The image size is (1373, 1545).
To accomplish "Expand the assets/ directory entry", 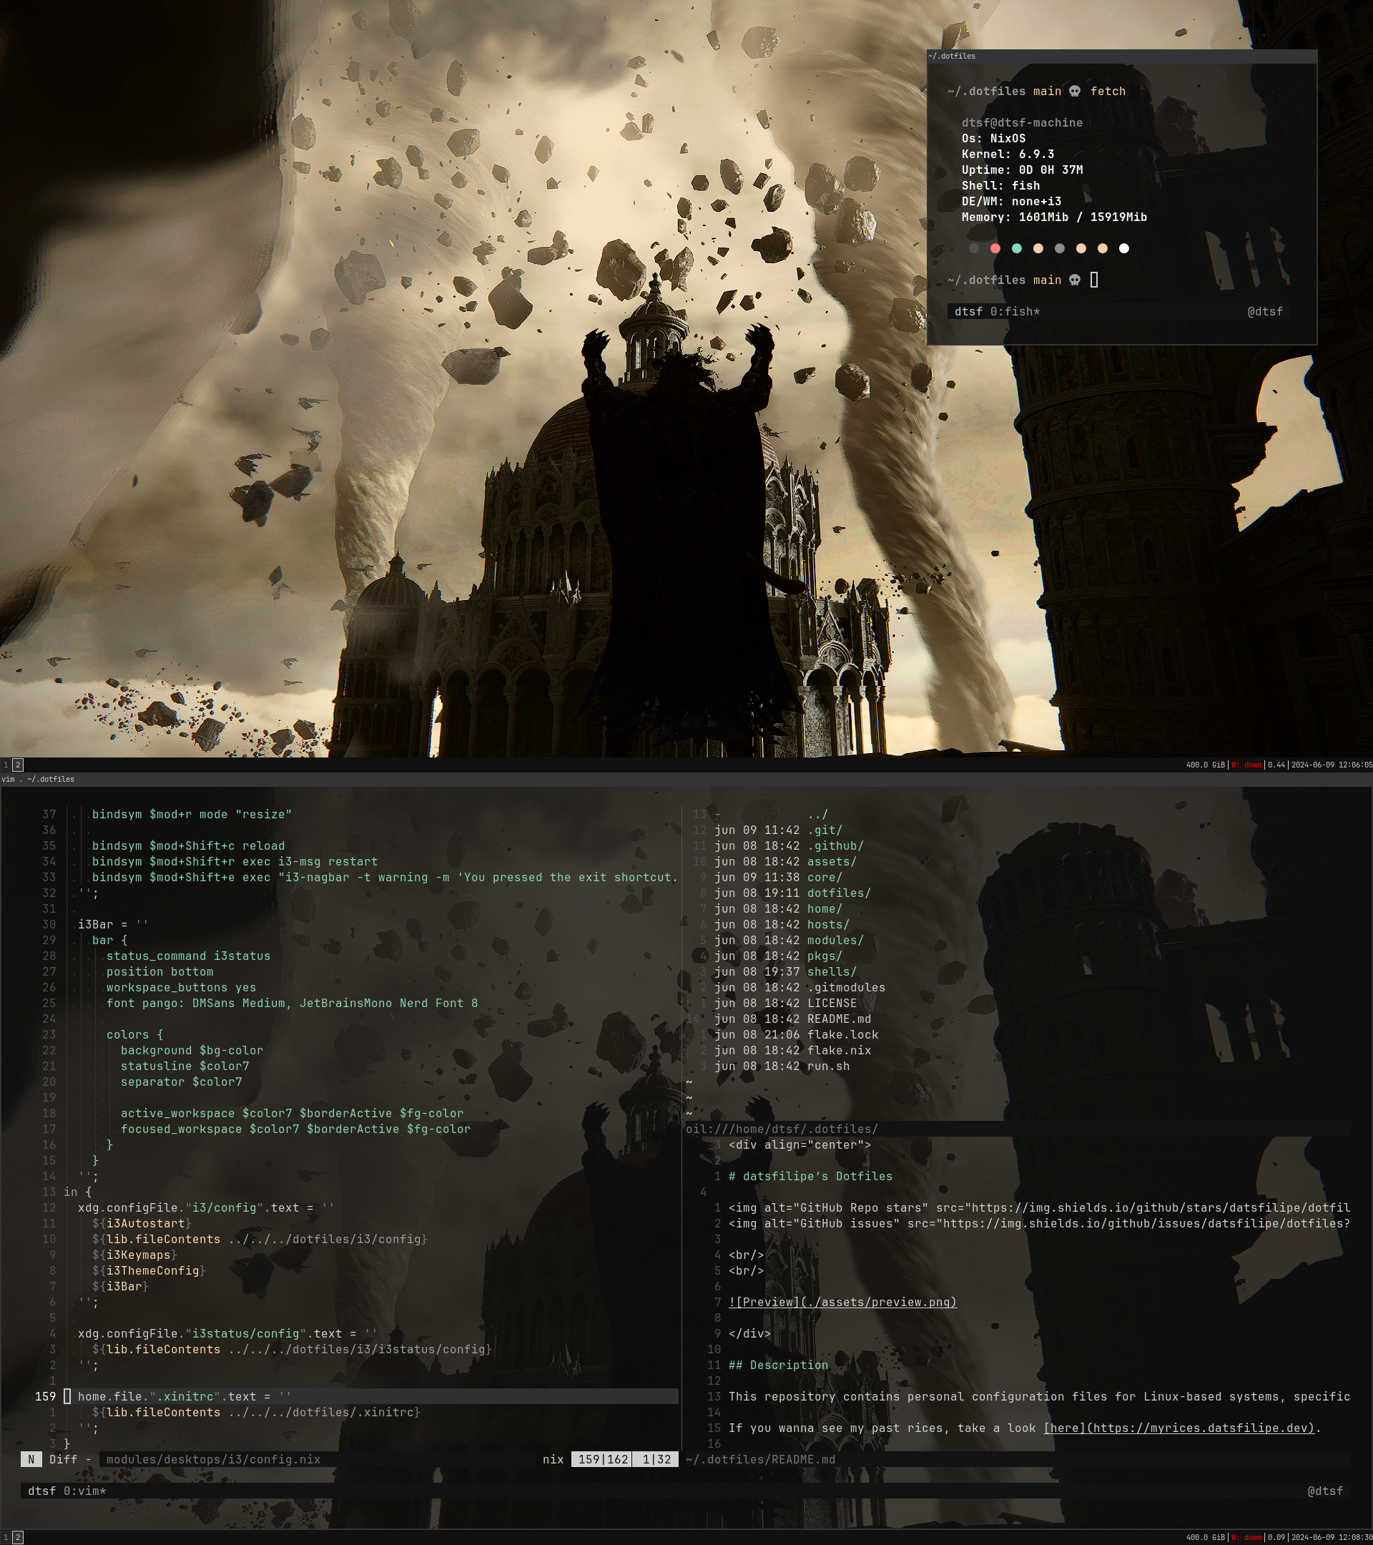I will pos(831,862).
